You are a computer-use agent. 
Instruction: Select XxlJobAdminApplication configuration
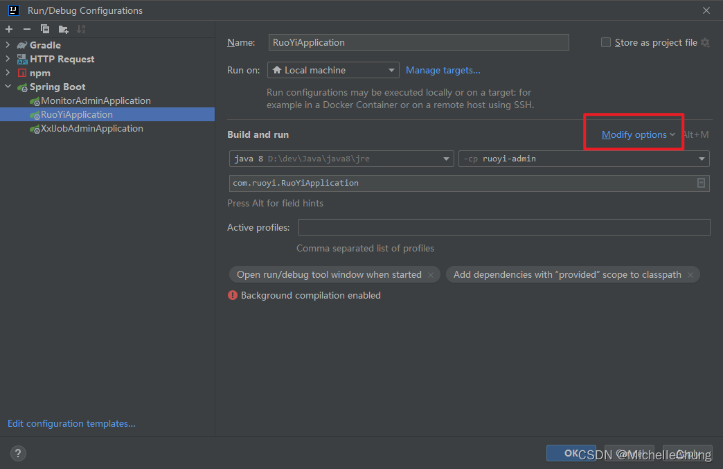tap(91, 128)
